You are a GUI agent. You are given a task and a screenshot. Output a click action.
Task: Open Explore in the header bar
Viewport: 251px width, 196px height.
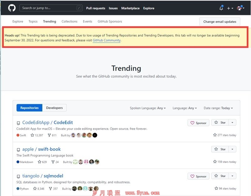[149, 8]
